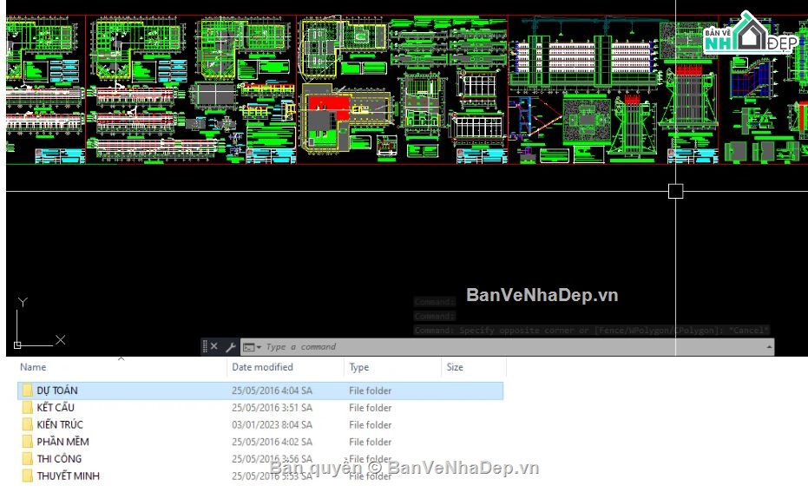Image resolution: width=808 pixels, height=492 pixels.
Task: Click the Bản Vẽ Nhà Đẹp logo
Action: click(x=748, y=35)
